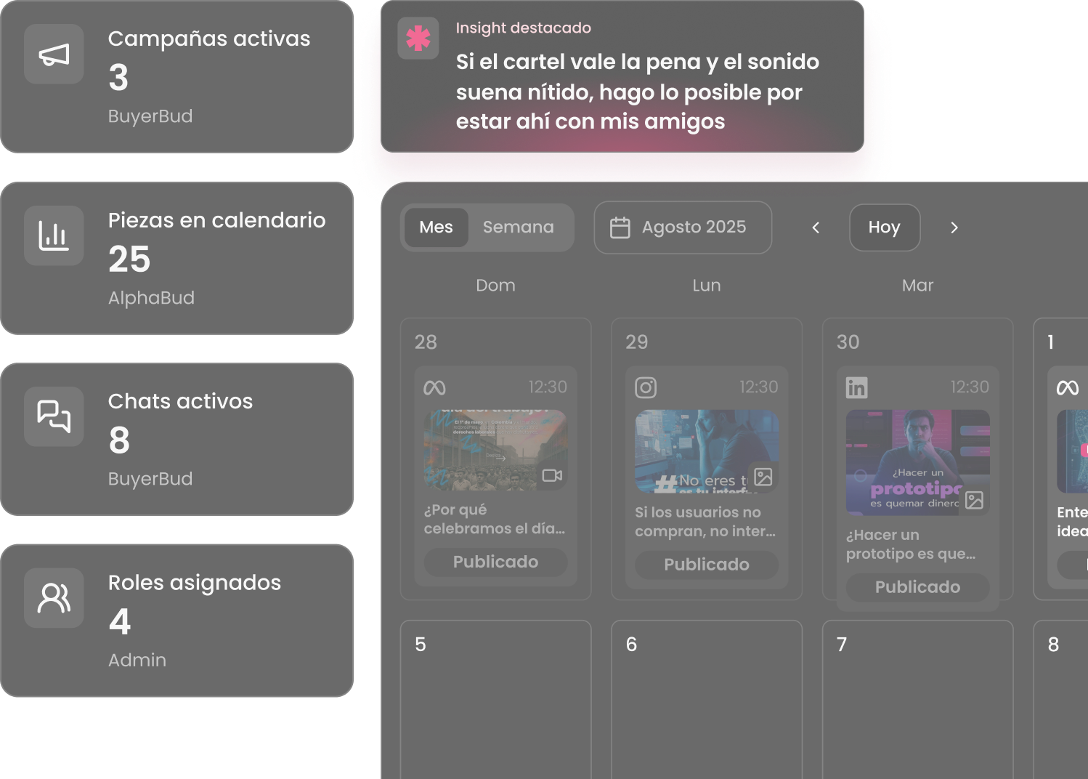The image size is (1088, 779).
Task: Open the Agosto 2025 date selector
Action: 683,227
